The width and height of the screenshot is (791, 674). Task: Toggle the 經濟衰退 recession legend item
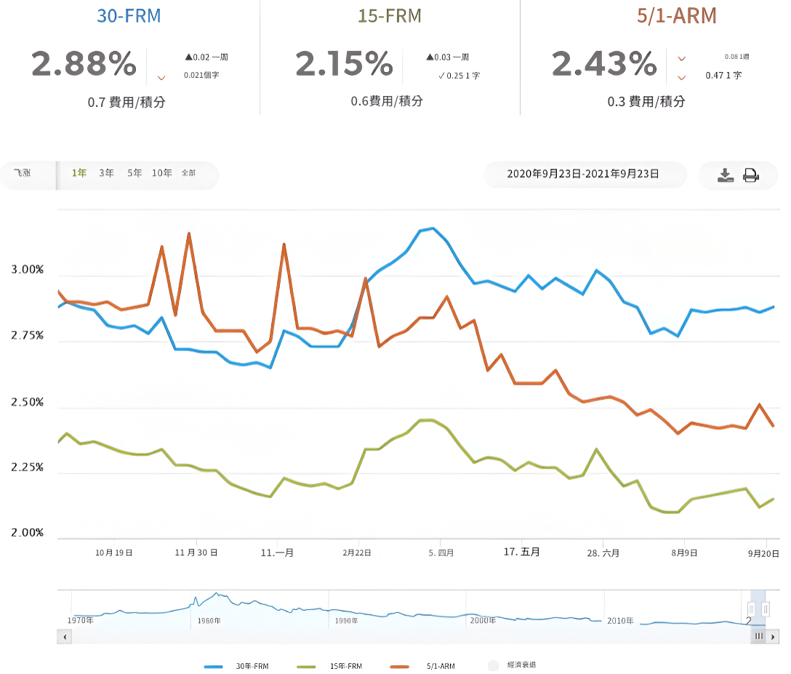[512, 665]
